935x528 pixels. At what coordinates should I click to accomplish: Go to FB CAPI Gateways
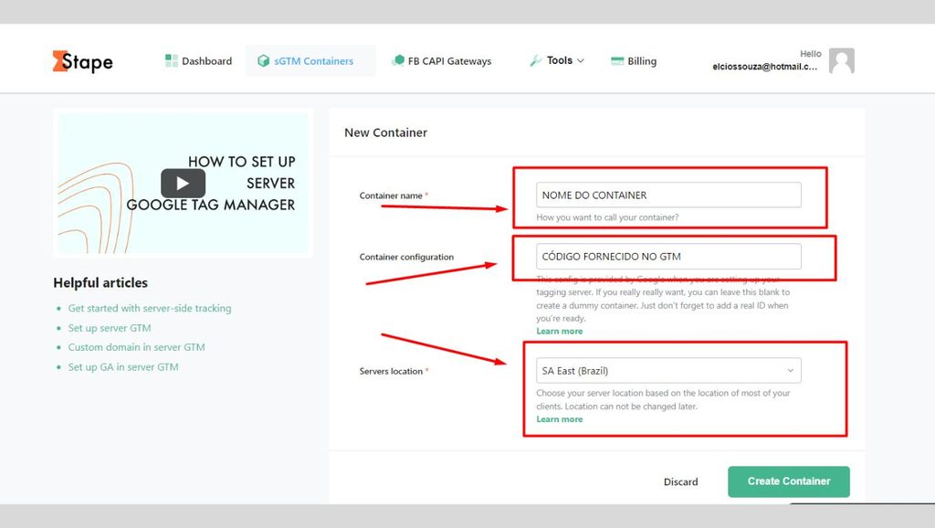tap(441, 61)
